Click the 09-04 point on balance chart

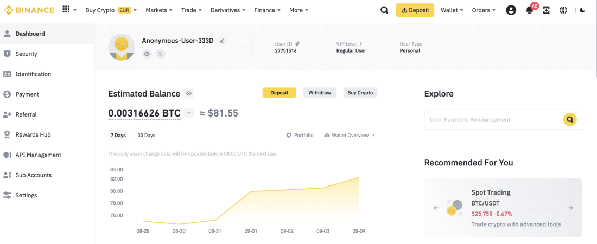pos(359,177)
